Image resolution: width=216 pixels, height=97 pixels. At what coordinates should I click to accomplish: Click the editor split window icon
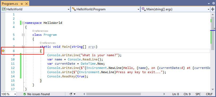pyautogui.click(x=213, y=9)
